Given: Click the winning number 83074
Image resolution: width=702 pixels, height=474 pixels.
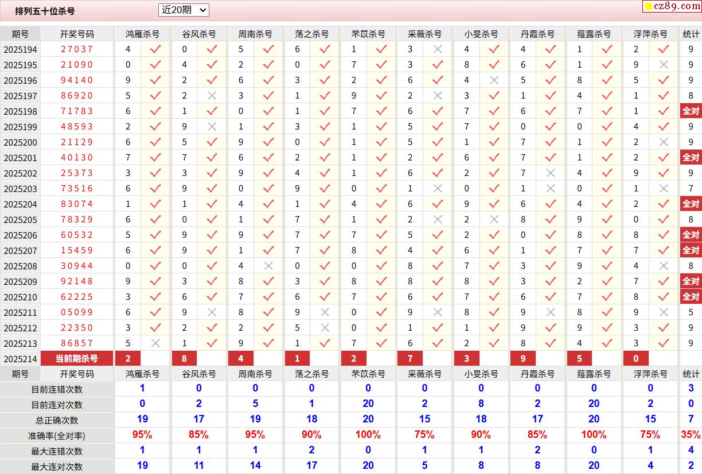Looking at the screenshot, I should point(77,204).
